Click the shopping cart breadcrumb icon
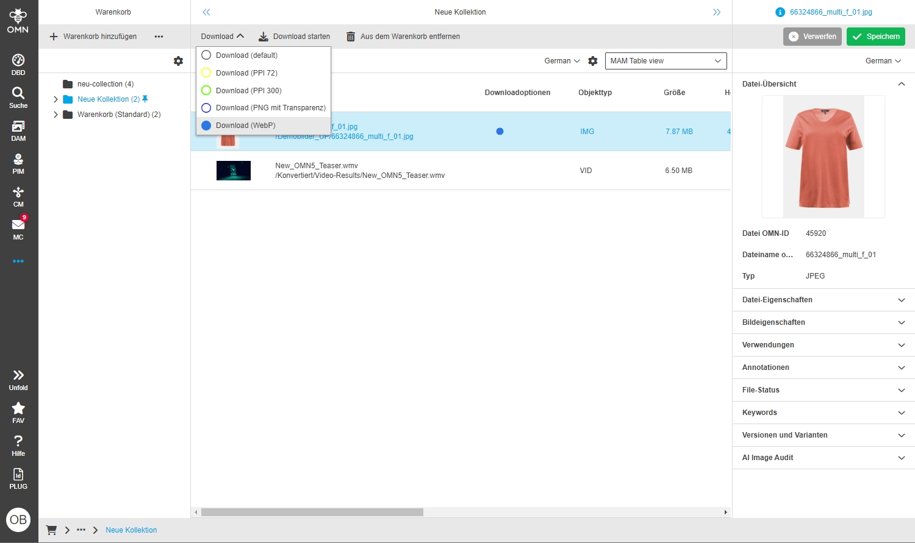The image size is (915, 543). click(52, 530)
